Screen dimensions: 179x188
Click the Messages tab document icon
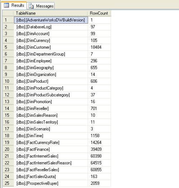[x=31, y=6]
